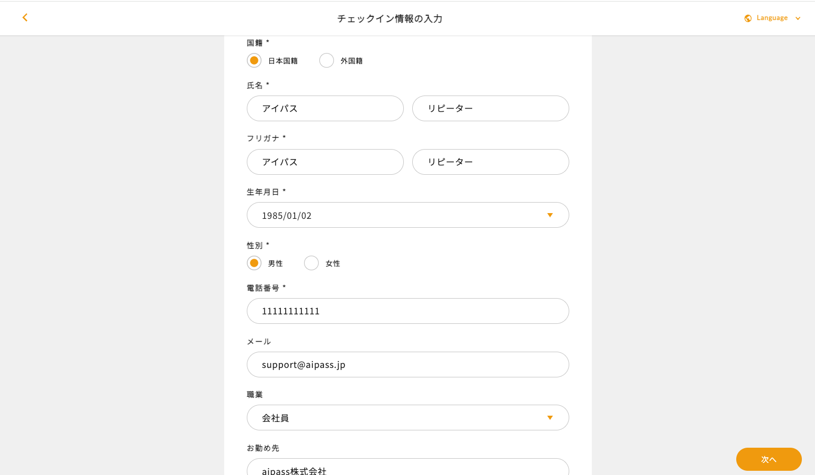Viewport: 815px width, 475px height.
Task: Click the お勤め先 field label
Action: pos(263,448)
